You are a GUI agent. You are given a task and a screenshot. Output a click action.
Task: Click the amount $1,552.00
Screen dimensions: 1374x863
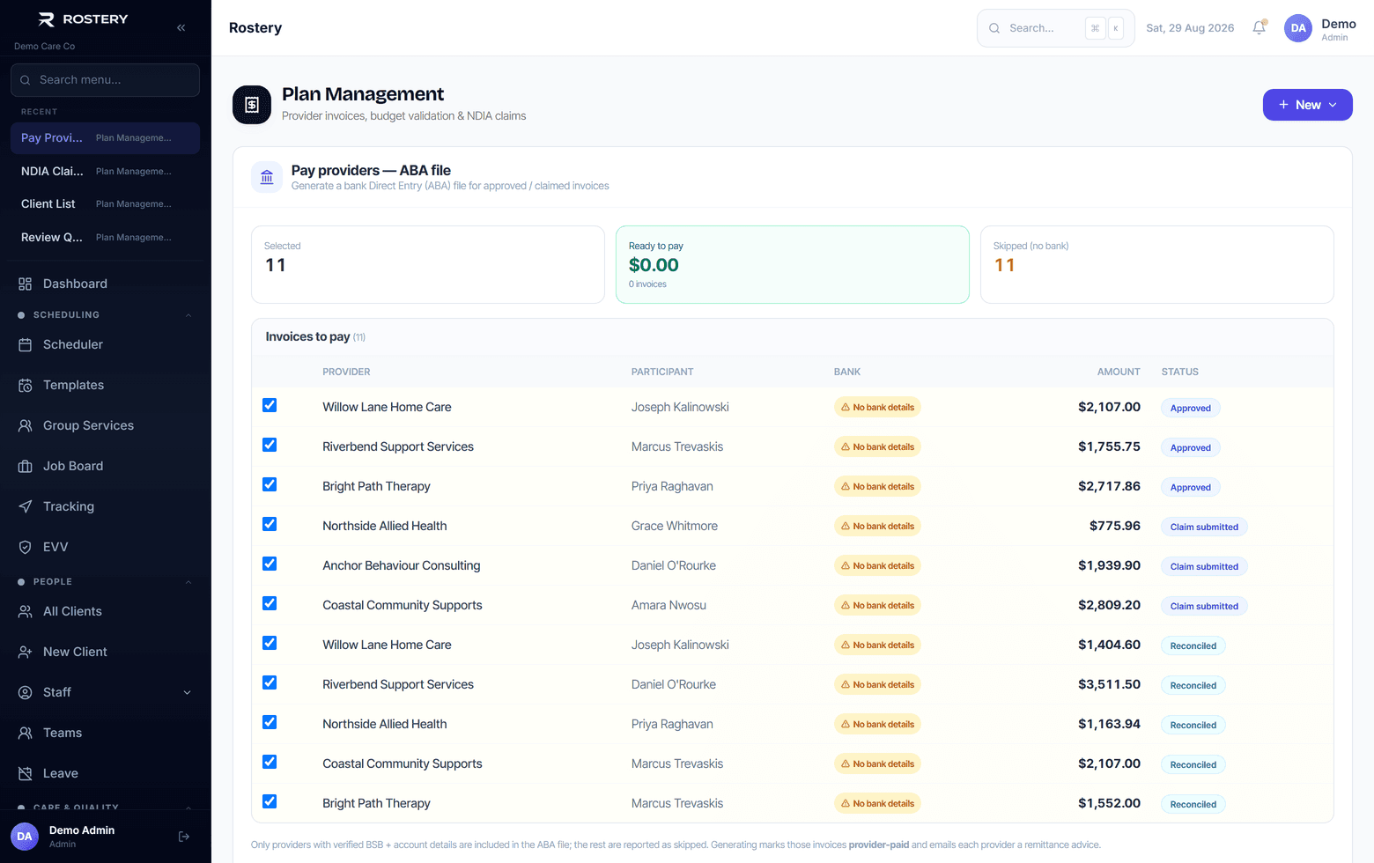1109,803
